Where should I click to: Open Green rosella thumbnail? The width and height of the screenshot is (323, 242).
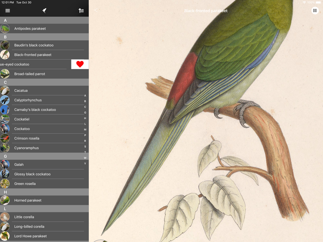click(5, 184)
